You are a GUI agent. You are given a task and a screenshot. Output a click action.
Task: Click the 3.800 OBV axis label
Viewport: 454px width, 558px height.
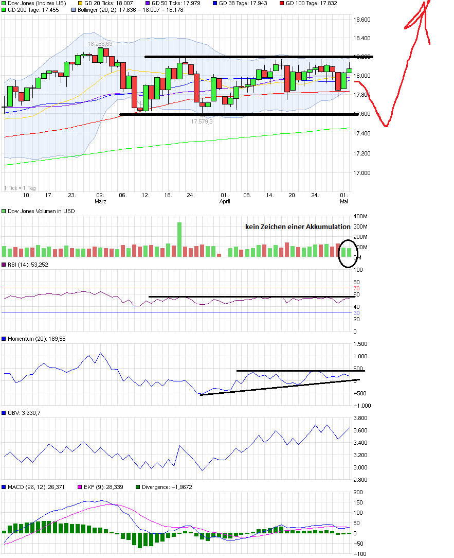click(360, 418)
